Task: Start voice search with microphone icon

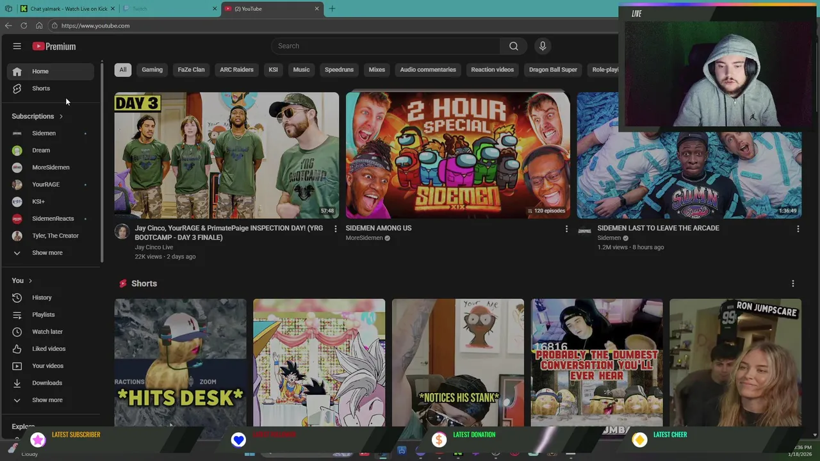Action: pos(543,46)
